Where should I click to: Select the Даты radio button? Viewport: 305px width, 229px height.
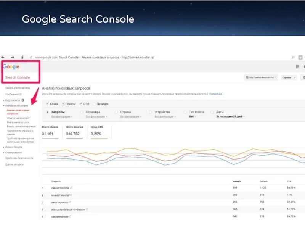tap(212, 112)
